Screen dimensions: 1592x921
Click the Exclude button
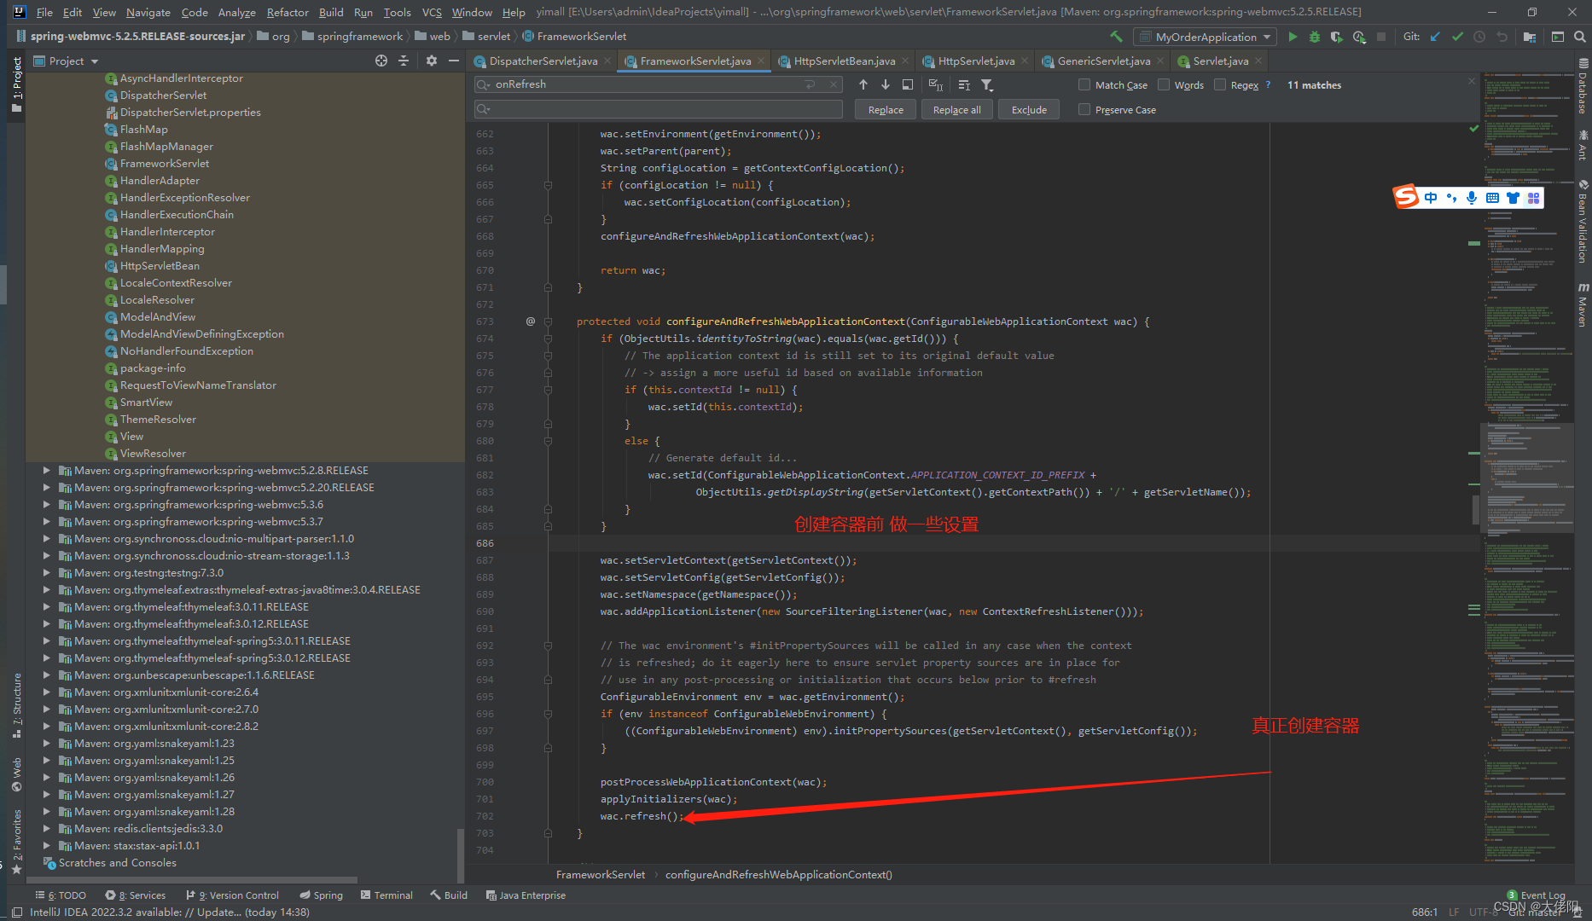click(x=1029, y=109)
